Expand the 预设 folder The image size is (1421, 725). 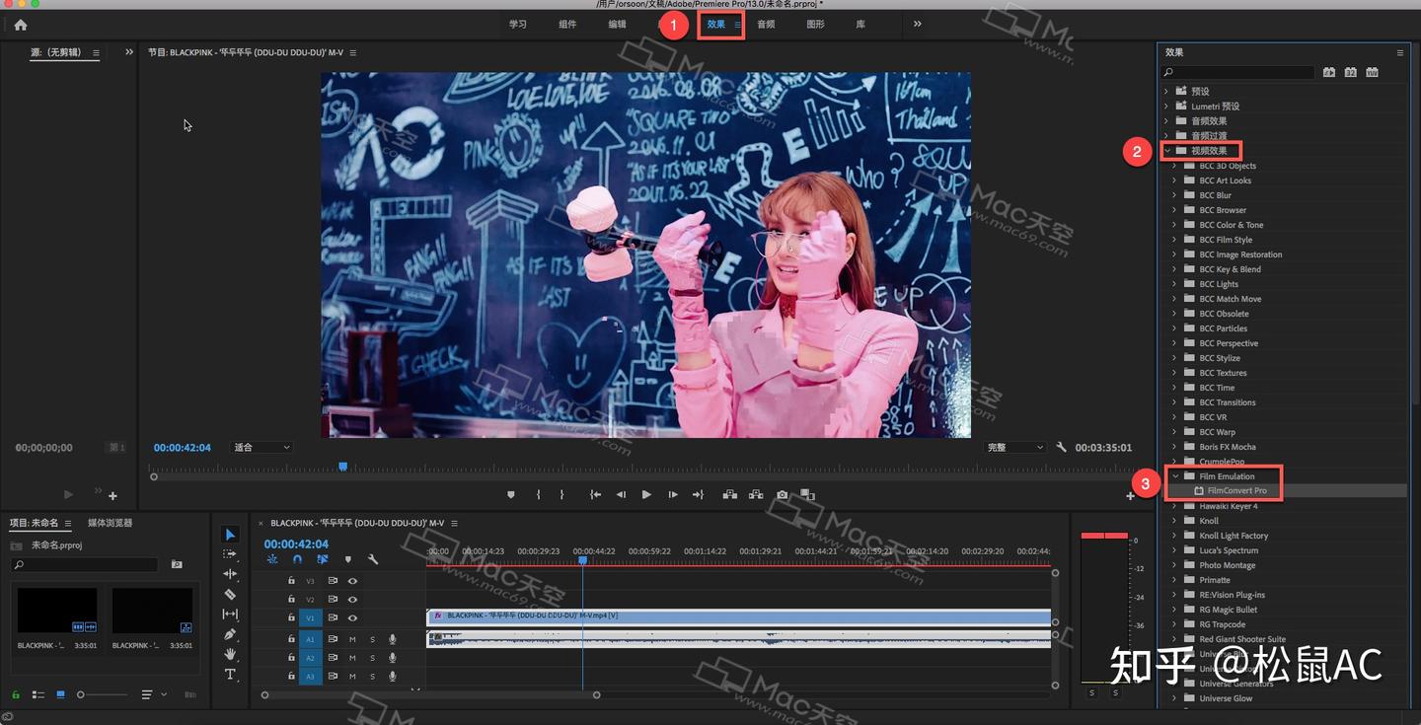pyautogui.click(x=1166, y=91)
